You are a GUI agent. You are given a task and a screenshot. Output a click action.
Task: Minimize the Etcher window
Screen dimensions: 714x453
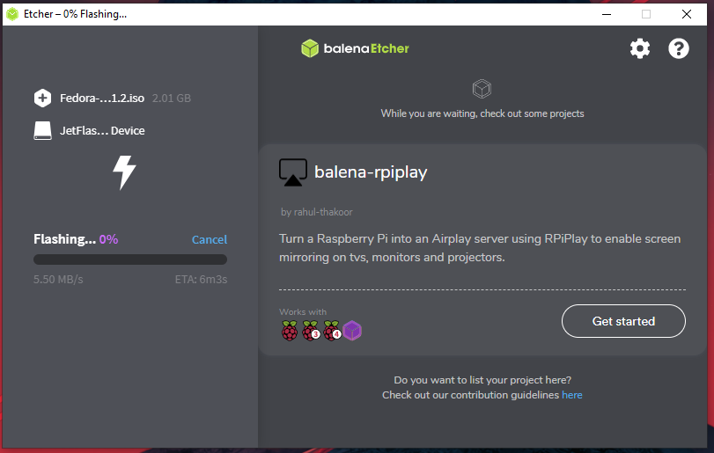click(x=607, y=14)
